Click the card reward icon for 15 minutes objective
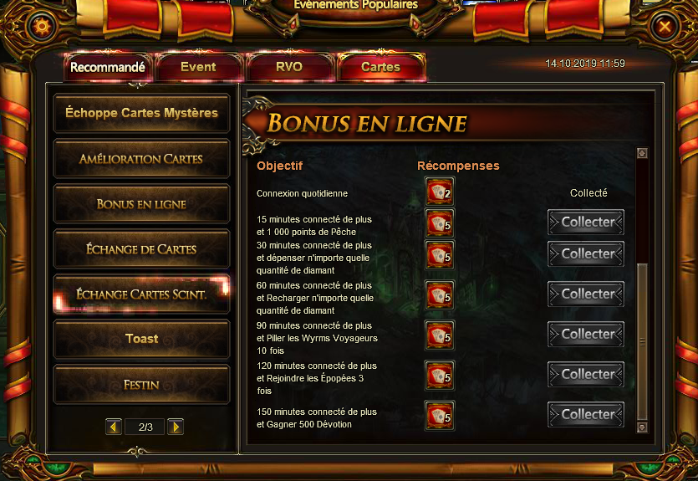Viewport: 698px width, 481px height. tap(440, 223)
